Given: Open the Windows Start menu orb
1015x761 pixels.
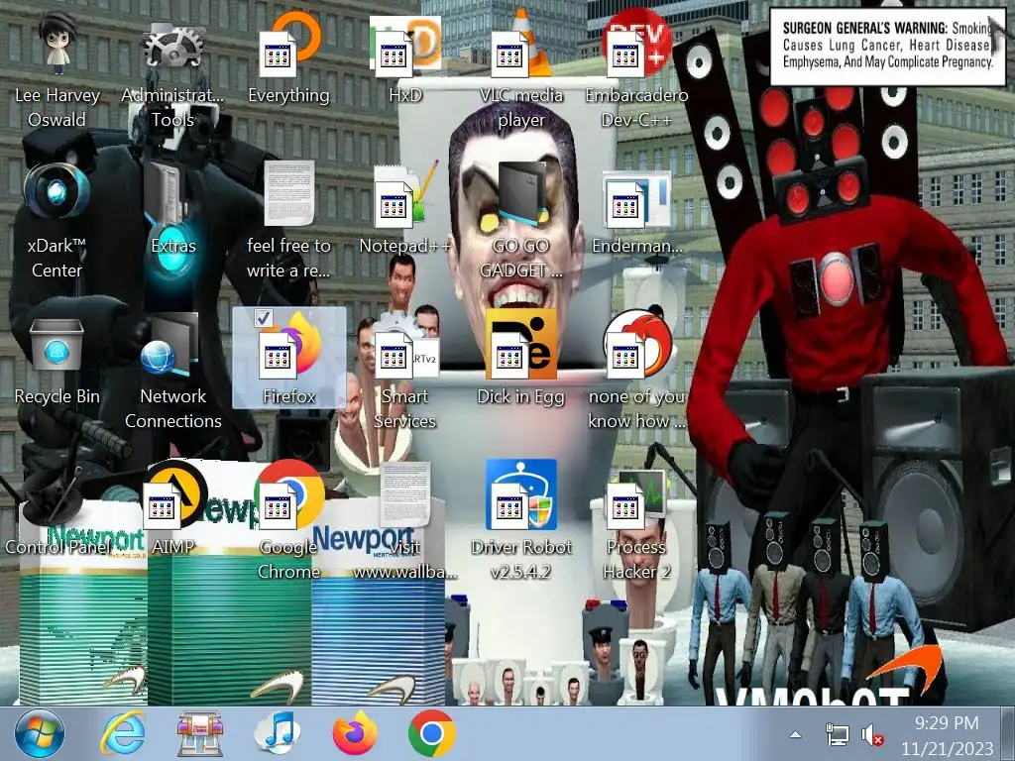Looking at the screenshot, I should pos(40,734).
